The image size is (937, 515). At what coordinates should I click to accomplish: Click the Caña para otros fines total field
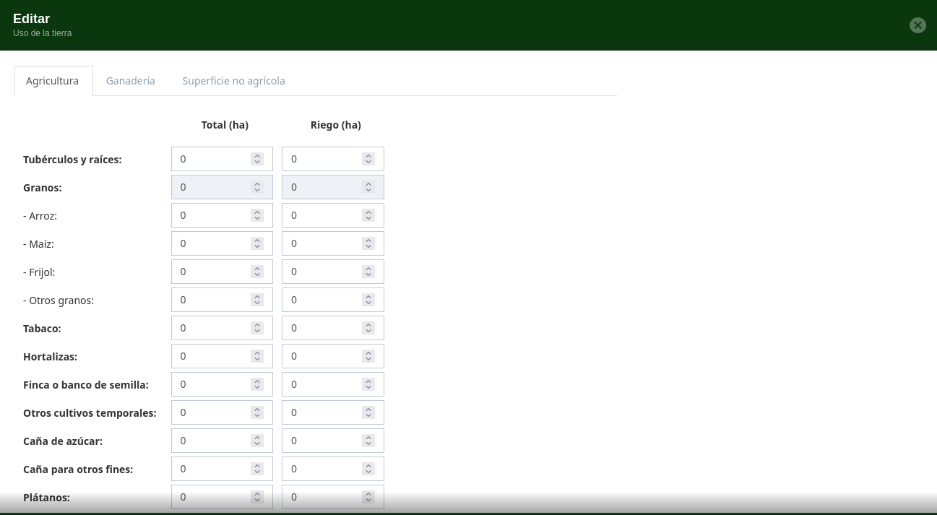211,469
